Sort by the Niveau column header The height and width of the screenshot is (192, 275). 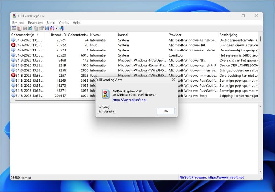click(103, 35)
